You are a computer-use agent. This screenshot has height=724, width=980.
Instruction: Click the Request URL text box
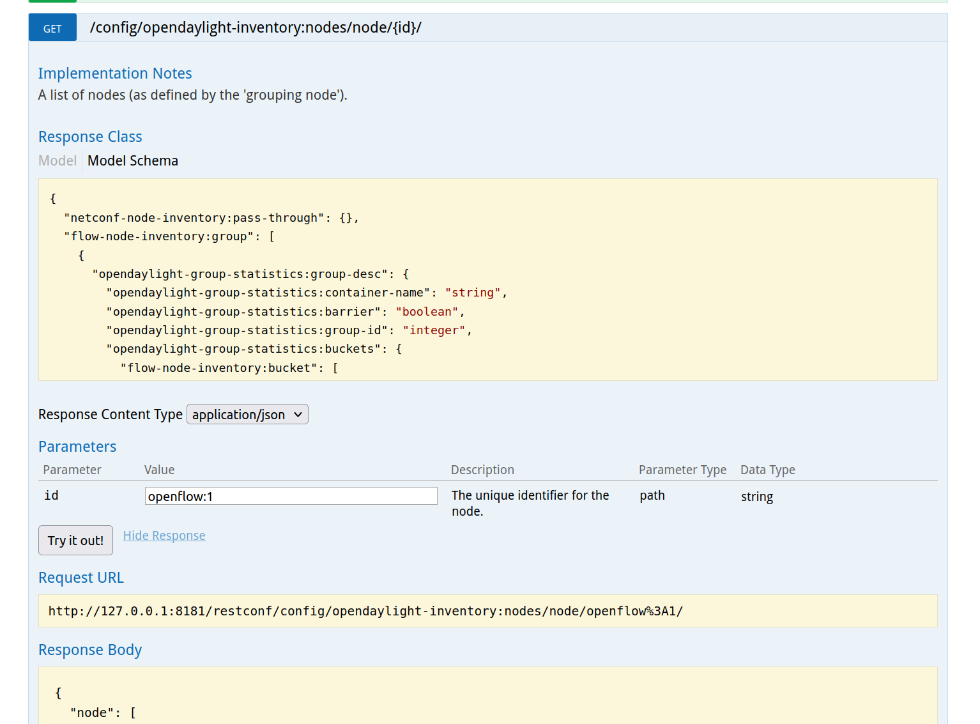pos(487,612)
